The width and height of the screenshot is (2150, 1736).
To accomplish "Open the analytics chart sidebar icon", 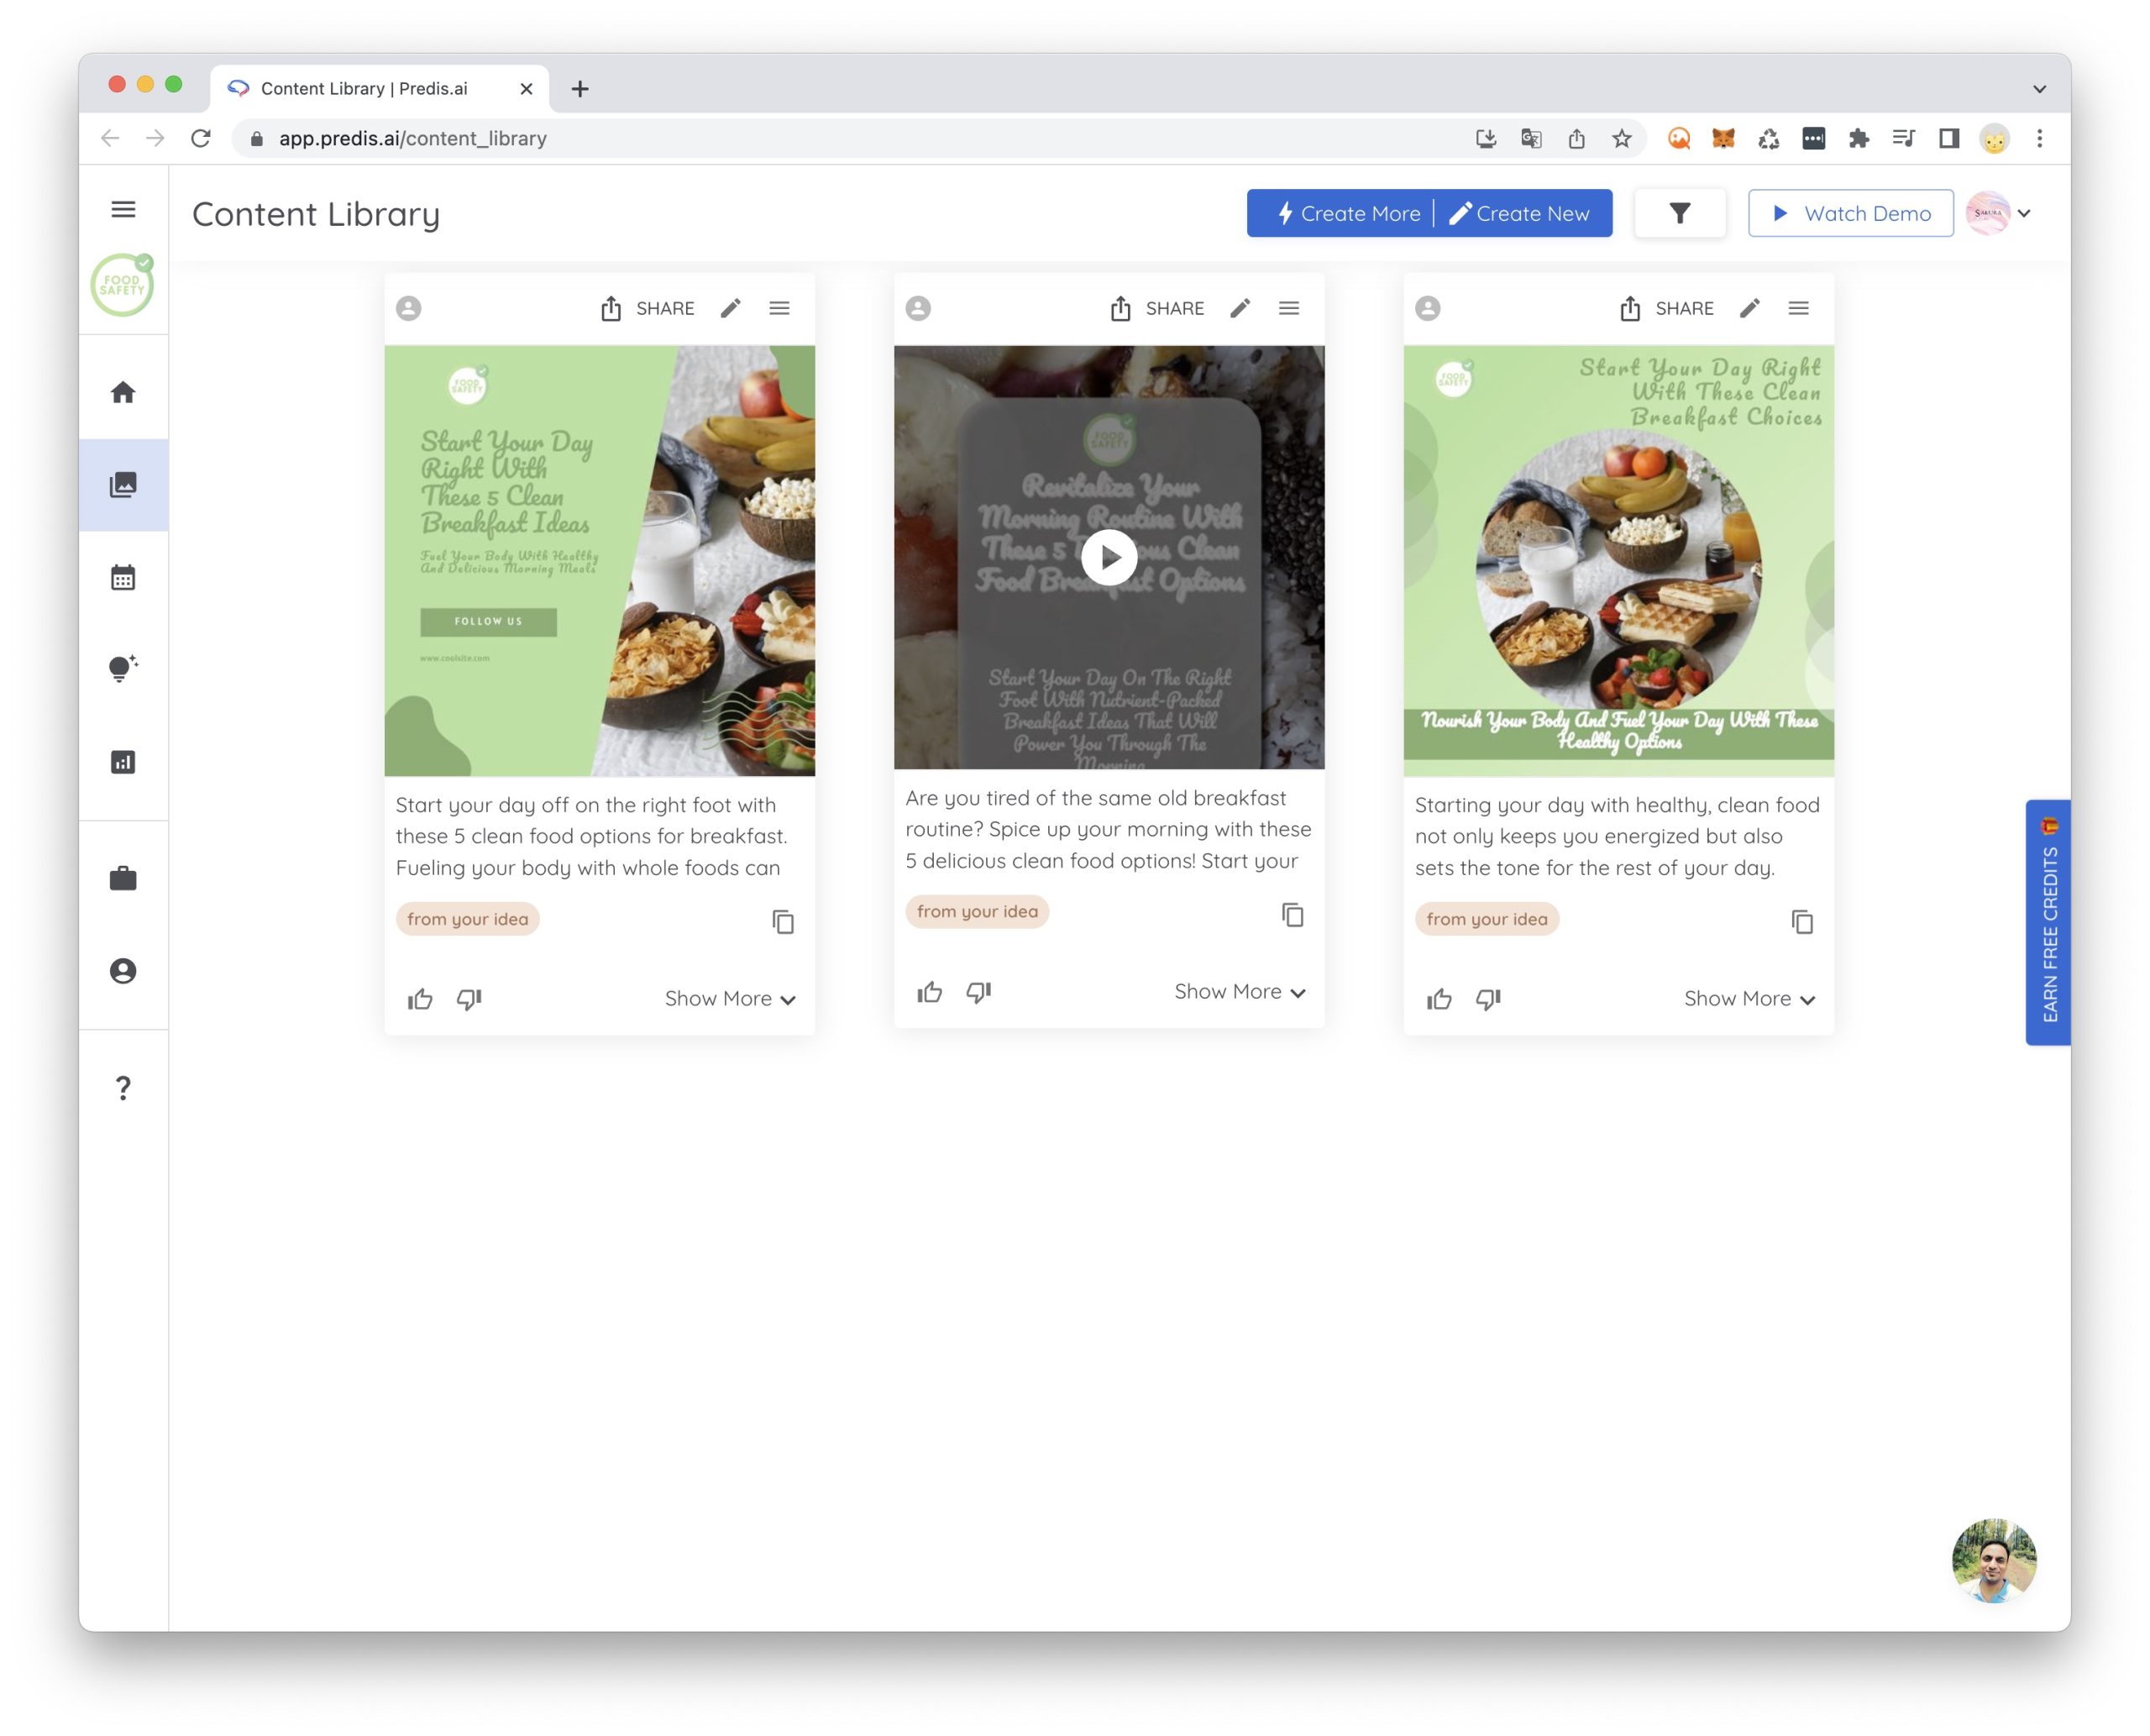I will point(123,762).
